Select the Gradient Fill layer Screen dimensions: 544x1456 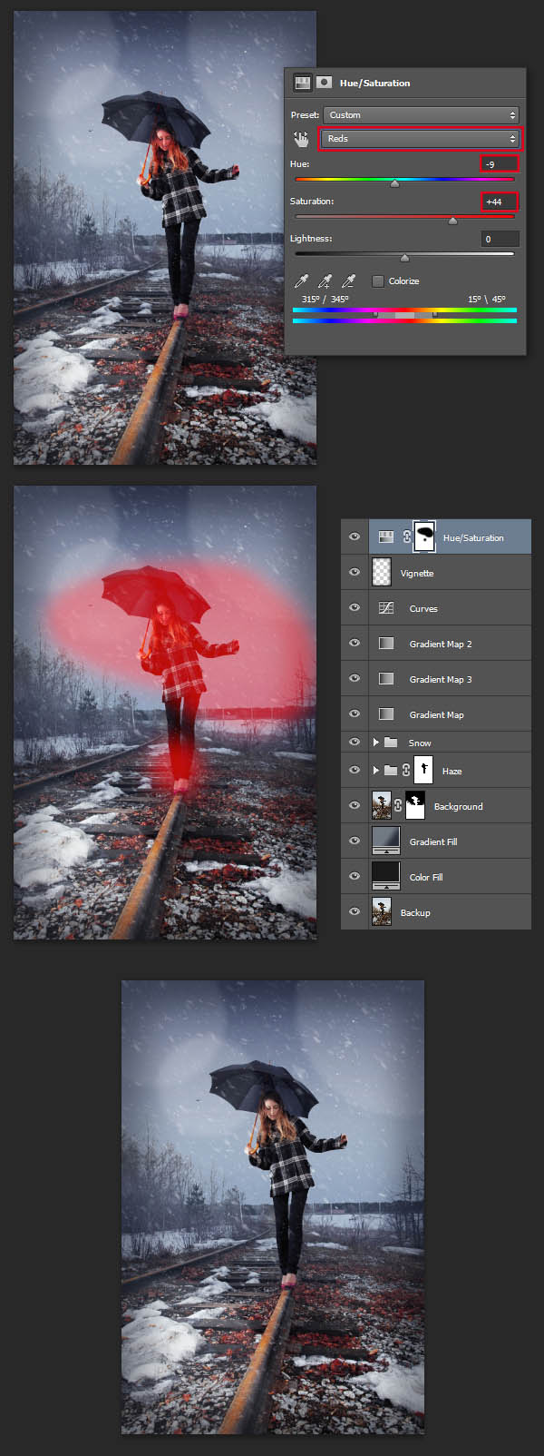point(432,841)
